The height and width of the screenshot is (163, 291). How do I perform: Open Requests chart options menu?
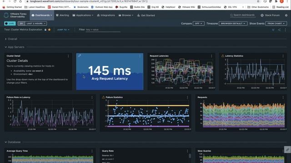(283, 97)
